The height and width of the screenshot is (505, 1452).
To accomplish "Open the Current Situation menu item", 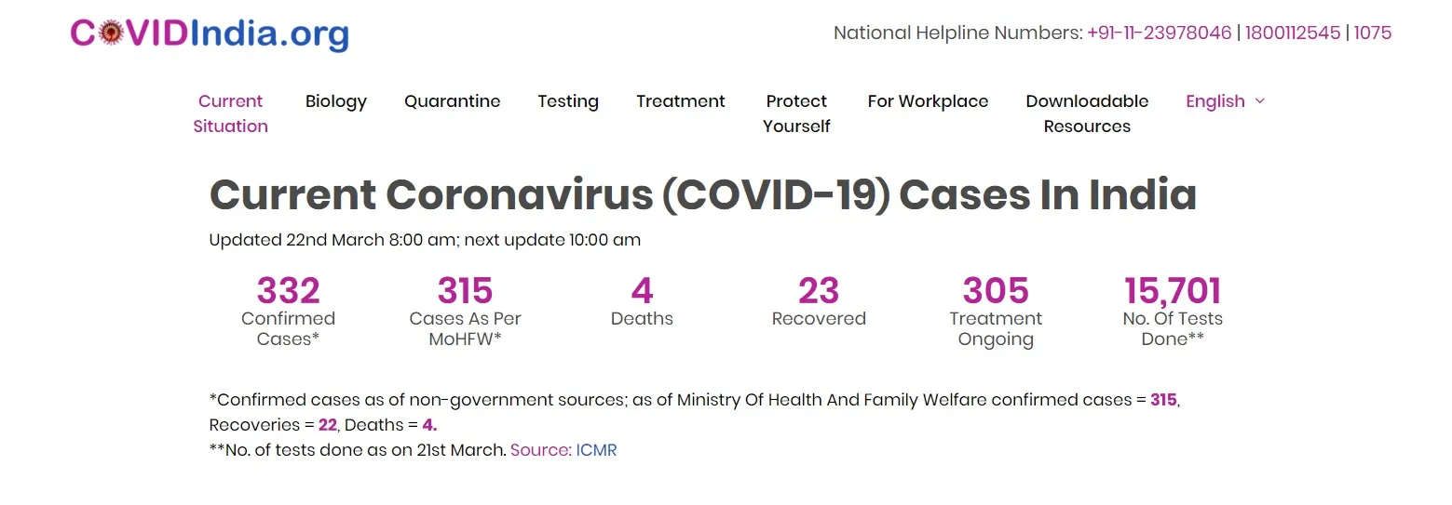I will (230, 113).
